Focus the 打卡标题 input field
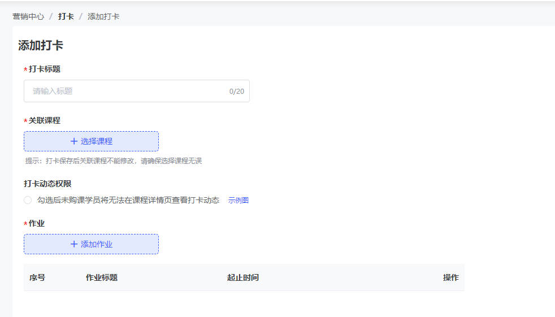This screenshot has height=317, width=555. pyautogui.click(x=127, y=91)
